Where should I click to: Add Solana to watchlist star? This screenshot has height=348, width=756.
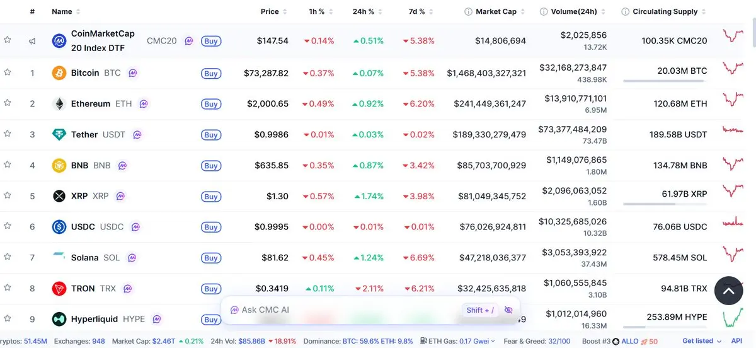point(8,256)
